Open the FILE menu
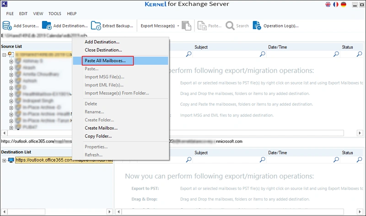This screenshot has height=216, width=366. click(x=10, y=14)
